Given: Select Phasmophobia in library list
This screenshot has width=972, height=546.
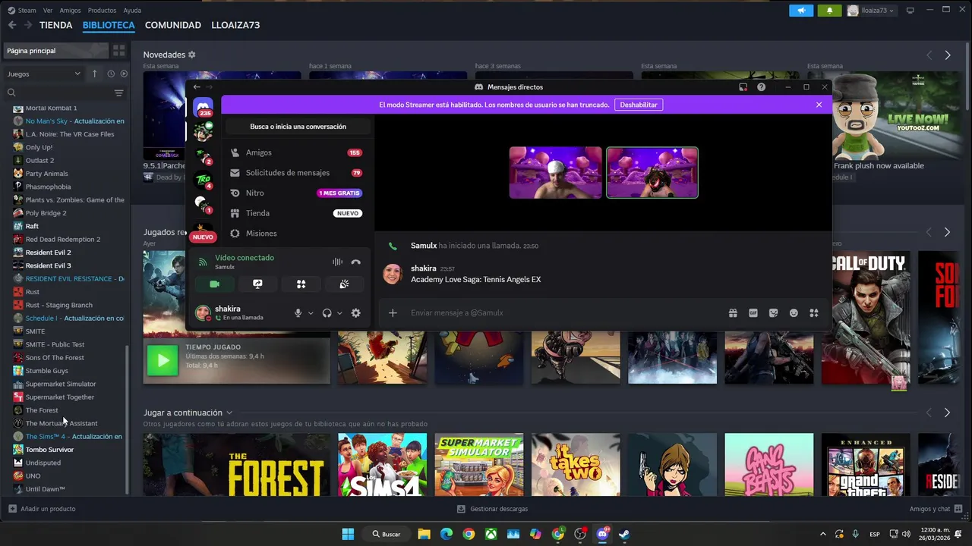Looking at the screenshot, I should (x=48, y=187).
